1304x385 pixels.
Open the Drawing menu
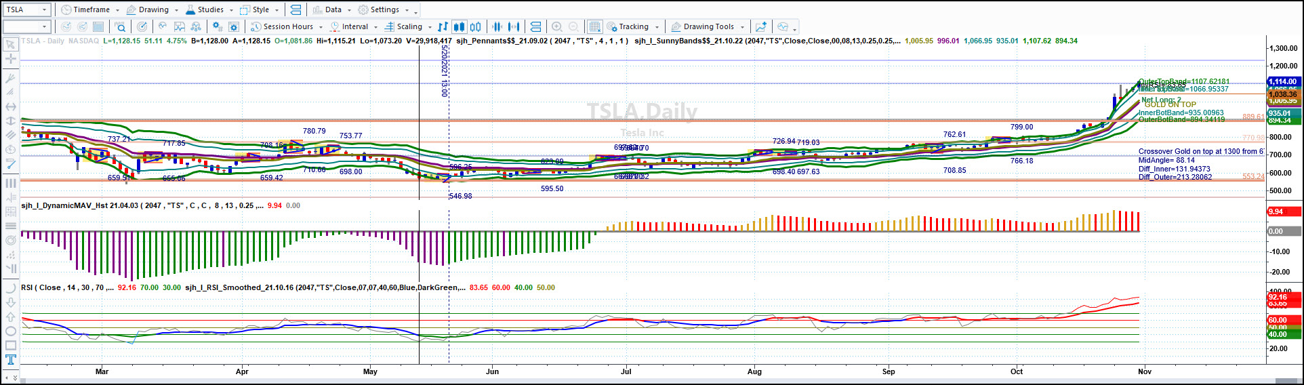152,9
